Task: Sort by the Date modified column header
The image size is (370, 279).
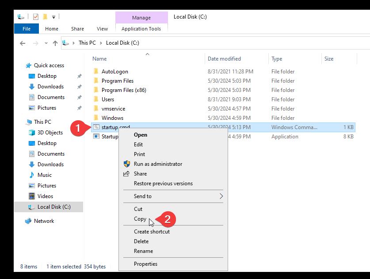Action: (x=224, y=58)
